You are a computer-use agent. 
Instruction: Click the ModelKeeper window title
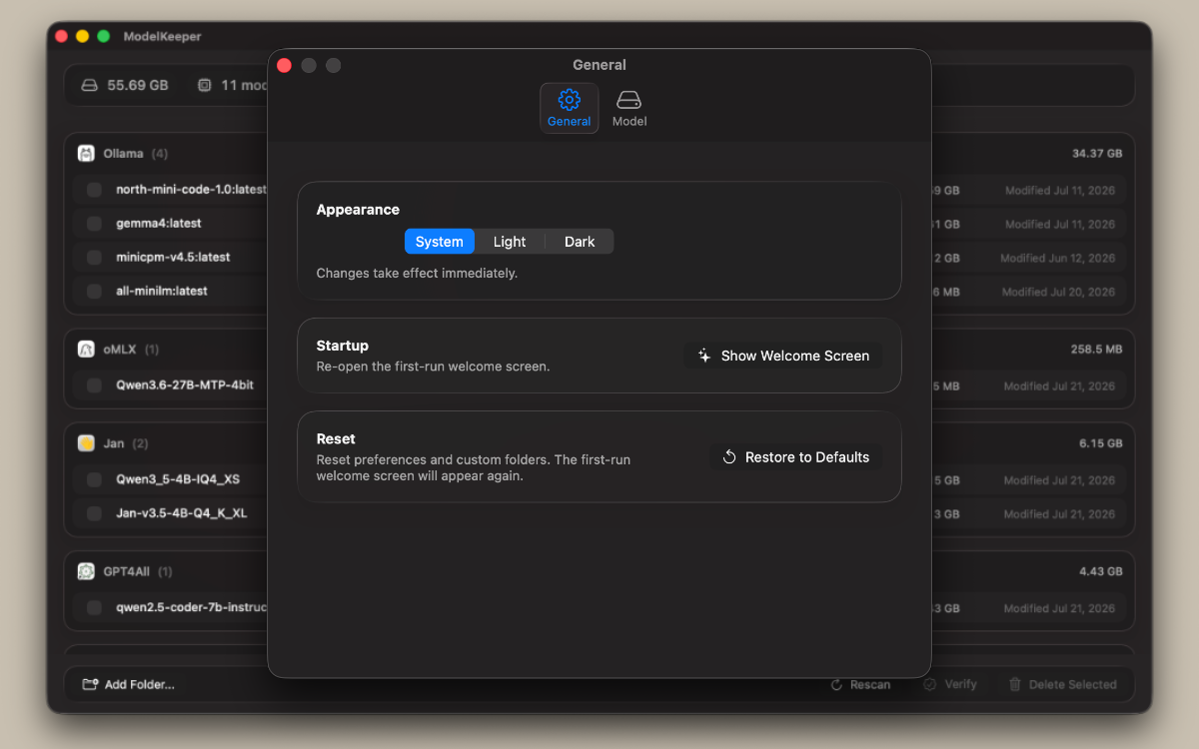[163, 36]
